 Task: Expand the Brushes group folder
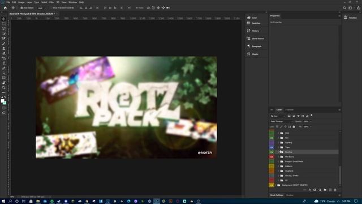click(x=279, y=152)
